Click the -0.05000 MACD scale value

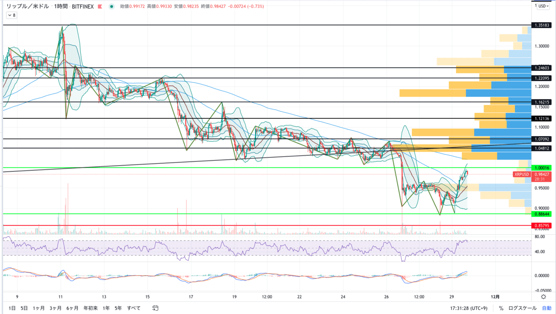tap(543, 291)
